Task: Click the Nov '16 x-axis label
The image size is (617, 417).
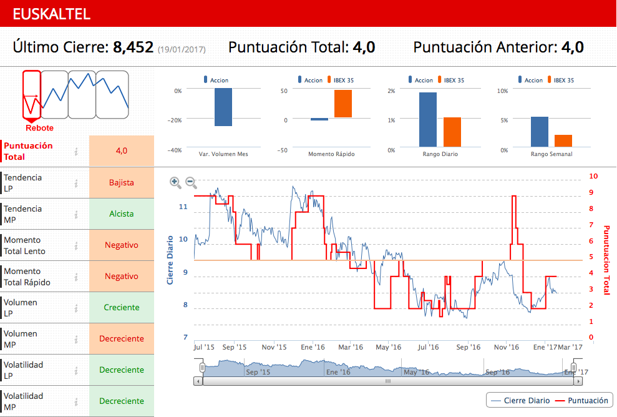Action: [x=507, y=347]
